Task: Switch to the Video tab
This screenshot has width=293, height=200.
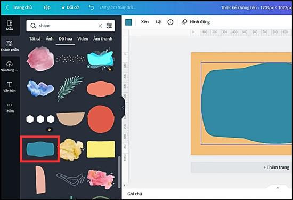Action: pos(83,39)
